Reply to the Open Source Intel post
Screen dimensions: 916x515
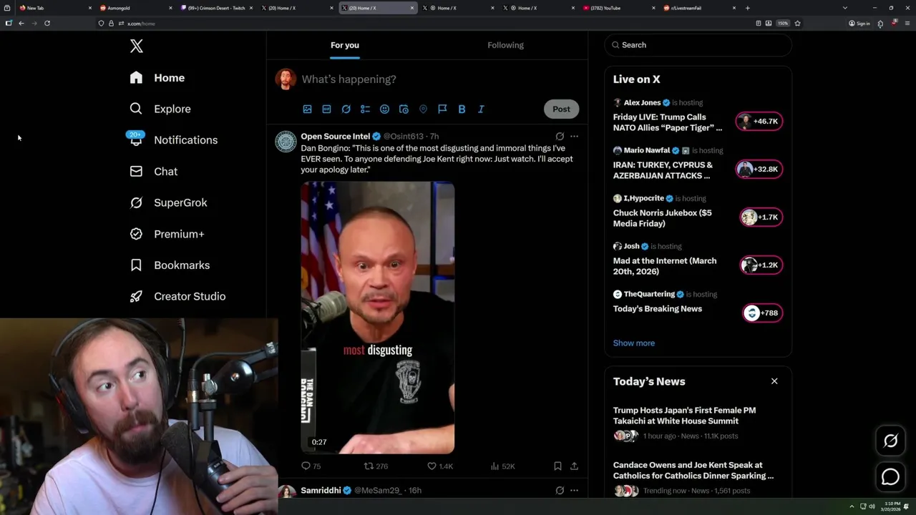point(311,466)
